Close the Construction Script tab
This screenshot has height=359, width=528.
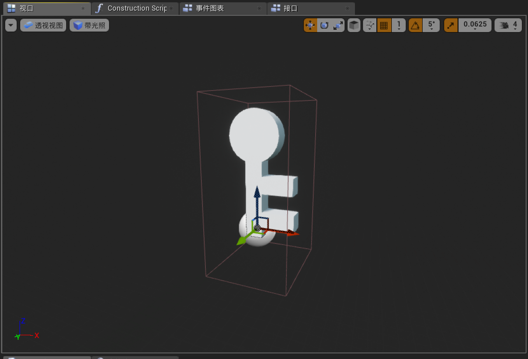tap(171, 8)
